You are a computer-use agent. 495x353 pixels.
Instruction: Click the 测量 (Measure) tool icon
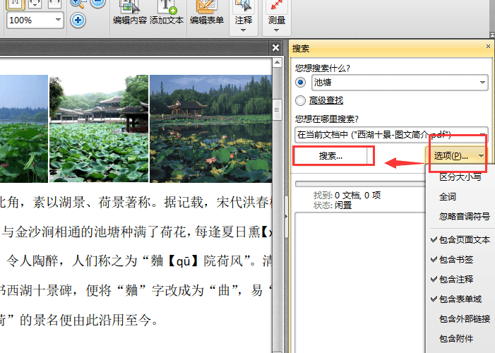pos(277,8)
